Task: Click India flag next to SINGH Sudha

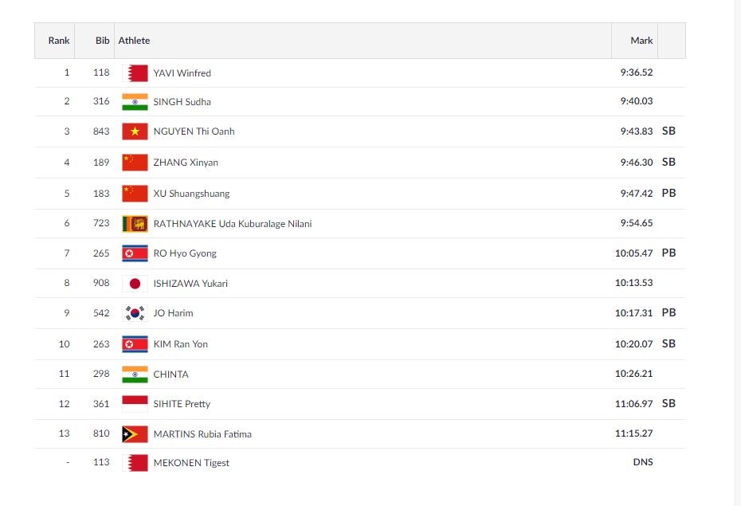Action: pos(135,102)
